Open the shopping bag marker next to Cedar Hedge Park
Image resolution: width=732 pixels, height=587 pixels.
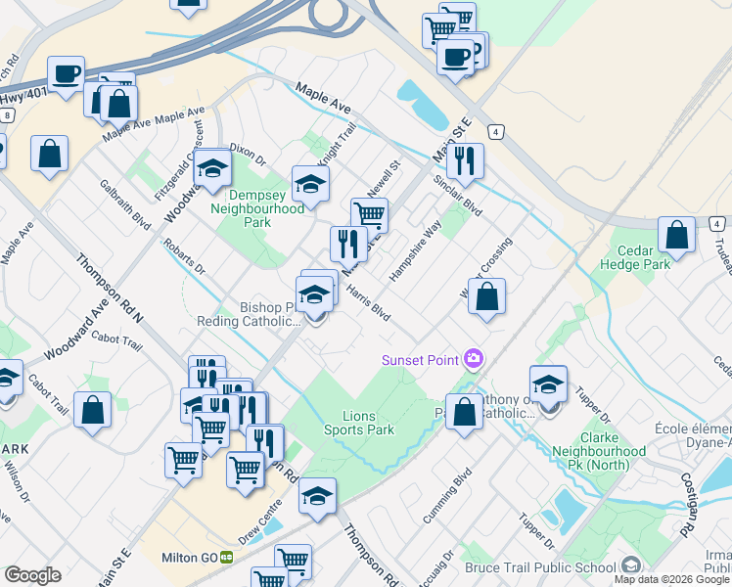(676, 236)
